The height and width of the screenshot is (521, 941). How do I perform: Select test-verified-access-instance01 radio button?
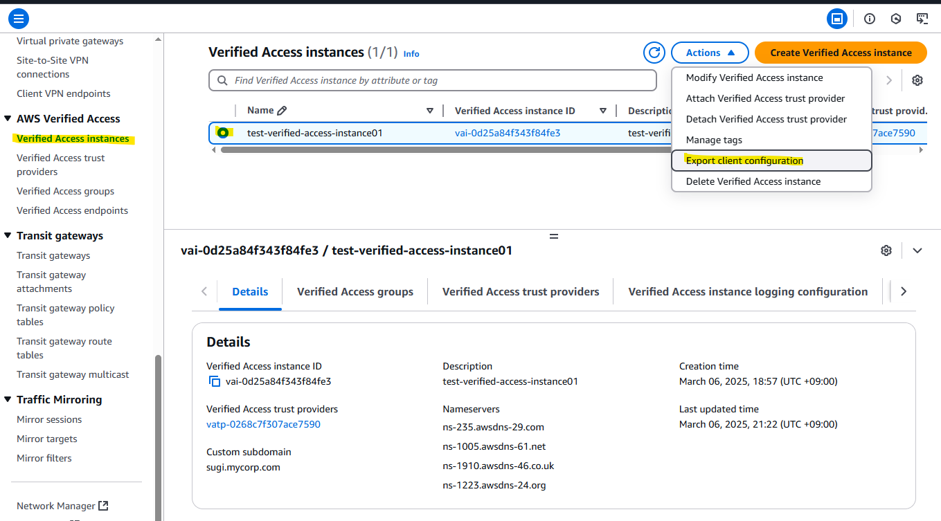coord(223,133)
